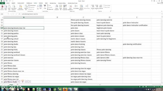Image resolution: width=163 pixels, height=91 pixels.
Task: Run Remove Duplicates
Action: pyautogui.click(x=65, y=8)
